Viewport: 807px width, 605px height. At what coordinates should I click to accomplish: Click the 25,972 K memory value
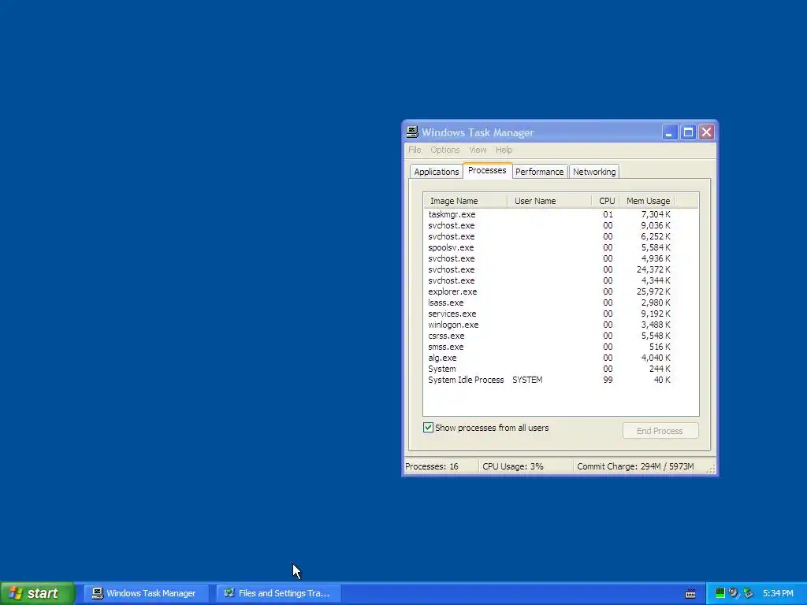pyautogui.click(x=653, y=291)
